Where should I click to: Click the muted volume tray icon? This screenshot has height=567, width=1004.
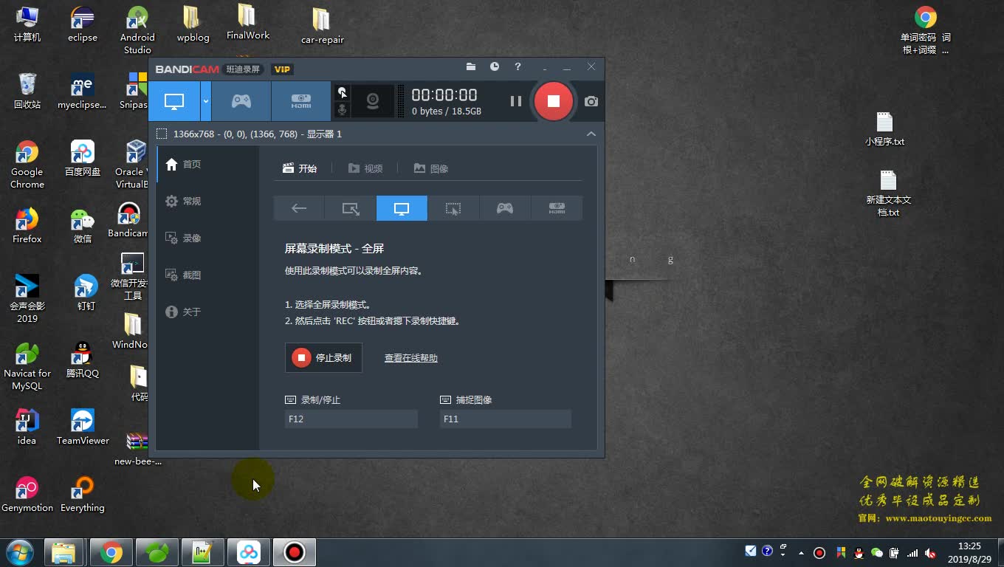tap(931, 552)
